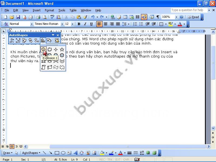The image size is (216, 162).
Task: Select the Explosion 2 shape
Action: (x=50, y=49)
